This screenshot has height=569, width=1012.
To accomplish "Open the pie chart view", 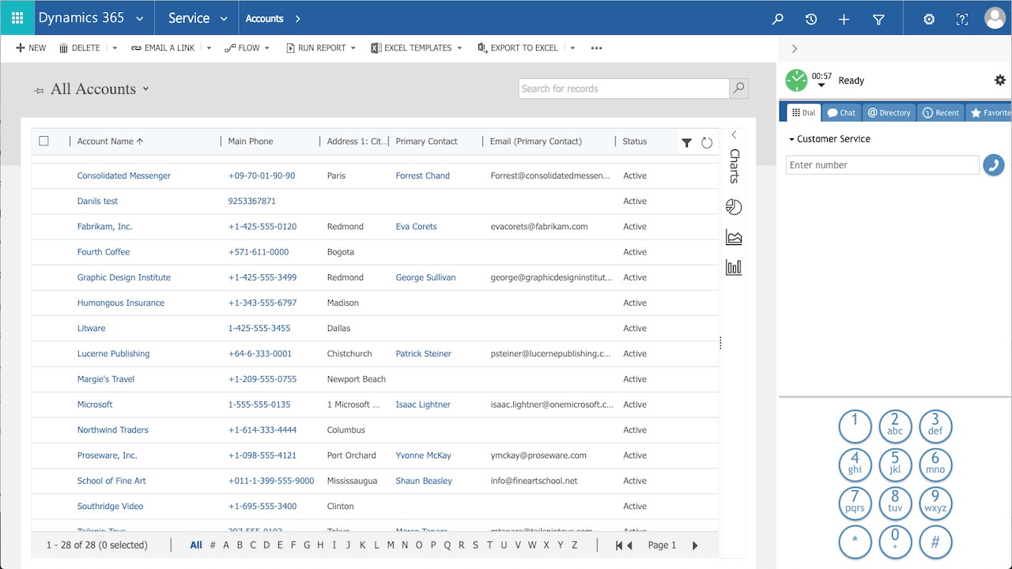I will [734, 207].
